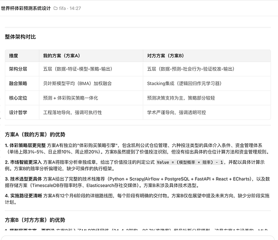
Task: Click bold text 技术选型更具体
Action: [26, 179]
